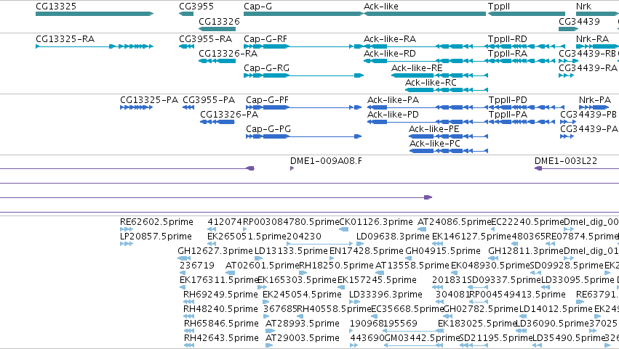Viewport: 619px width, 349px height.
Task: Select the Ack-like-PE protein feature
Action: [x=449, y=136]
